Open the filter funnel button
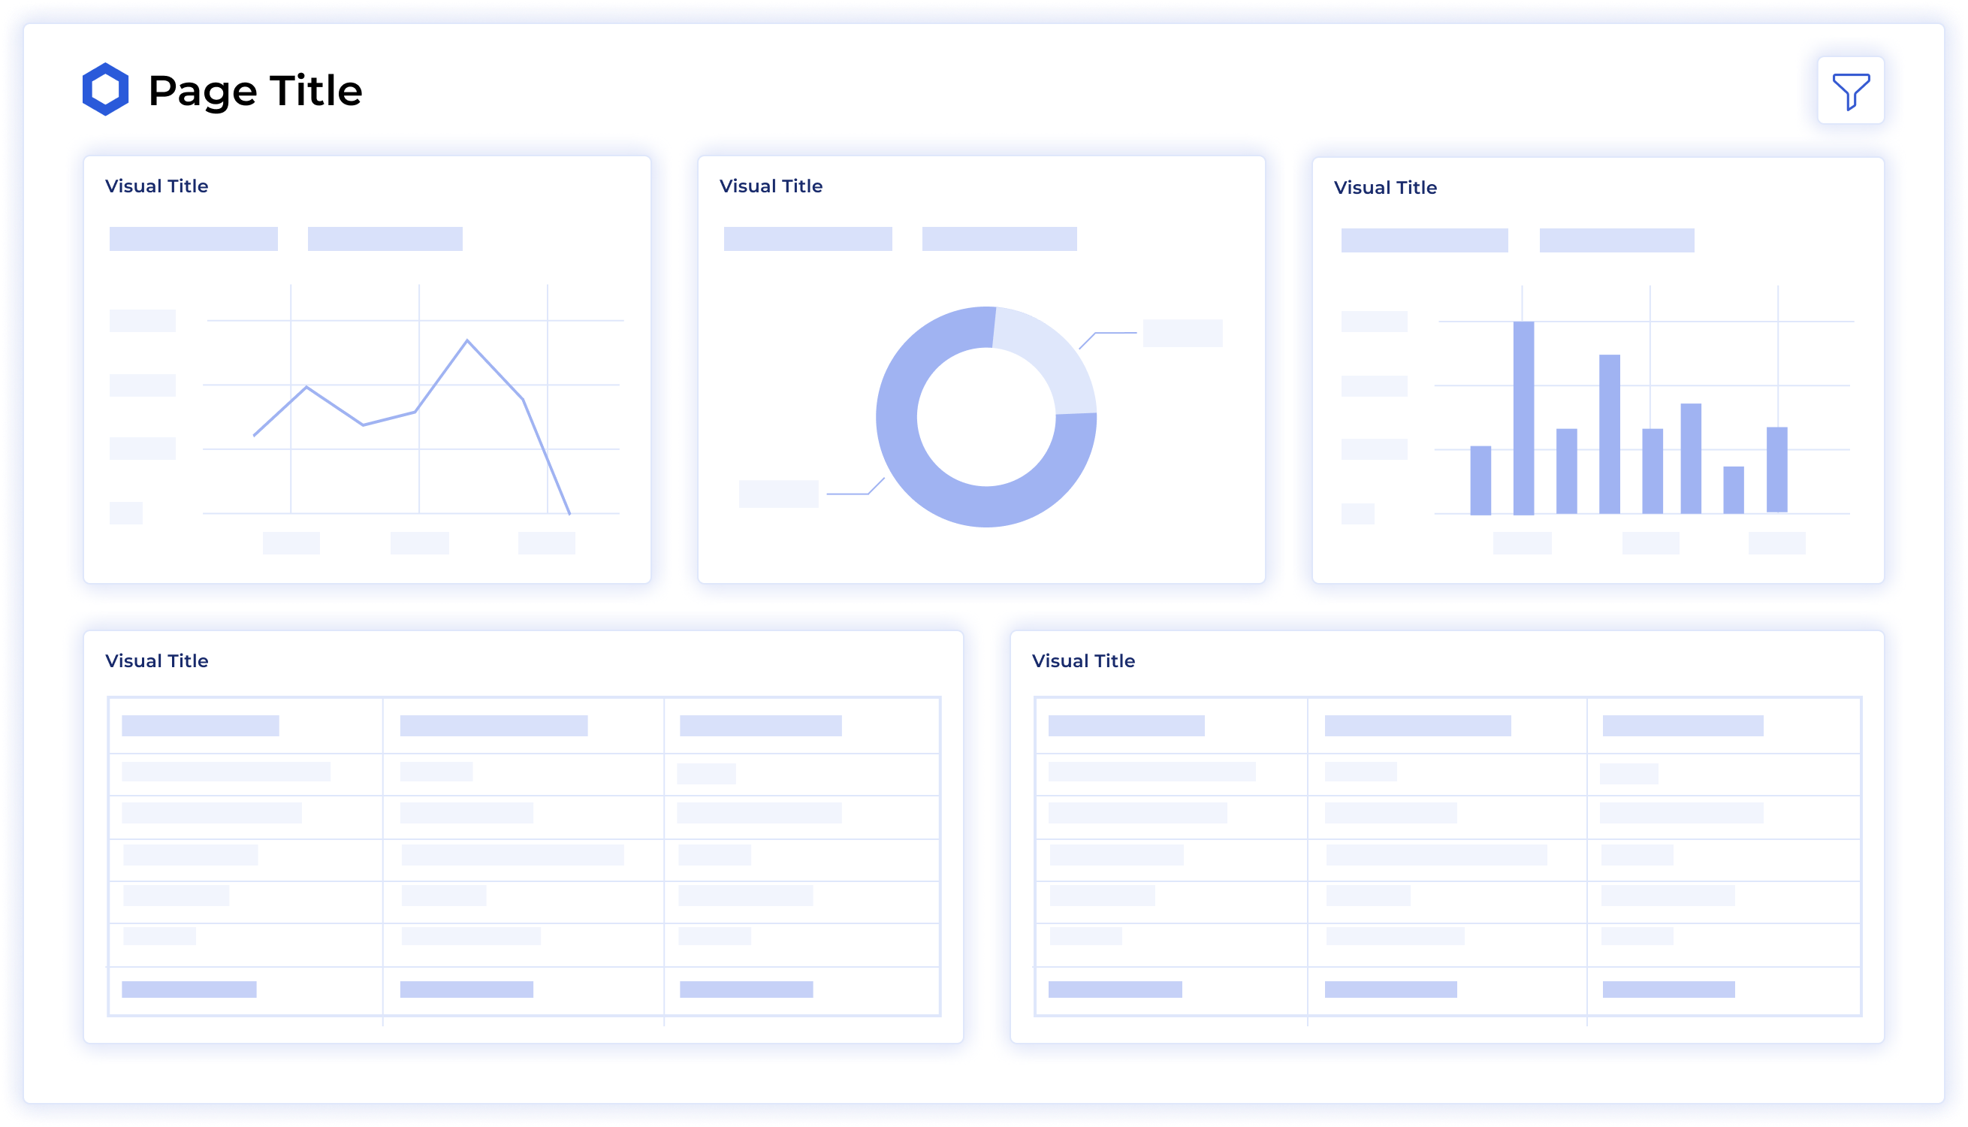 tap(1850, 91)
